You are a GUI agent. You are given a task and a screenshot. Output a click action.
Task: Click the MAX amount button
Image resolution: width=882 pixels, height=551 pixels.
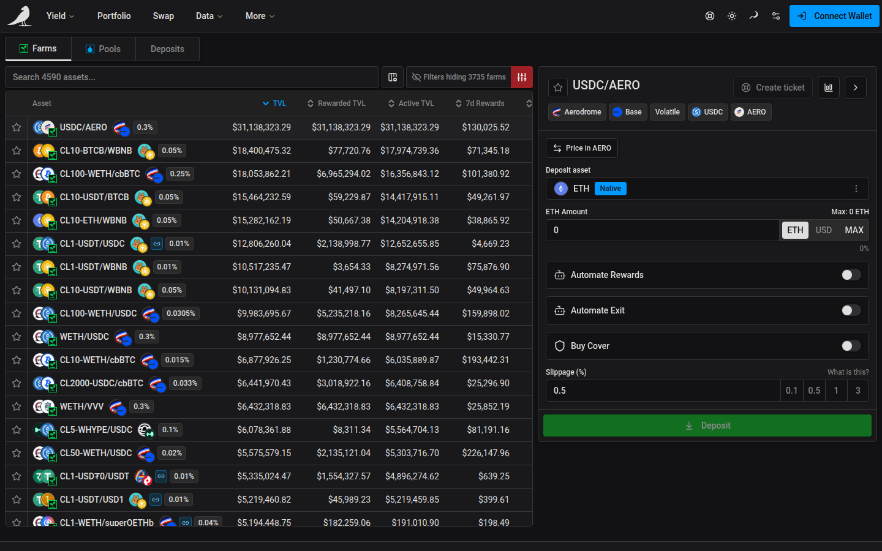(x=854, y=230)
